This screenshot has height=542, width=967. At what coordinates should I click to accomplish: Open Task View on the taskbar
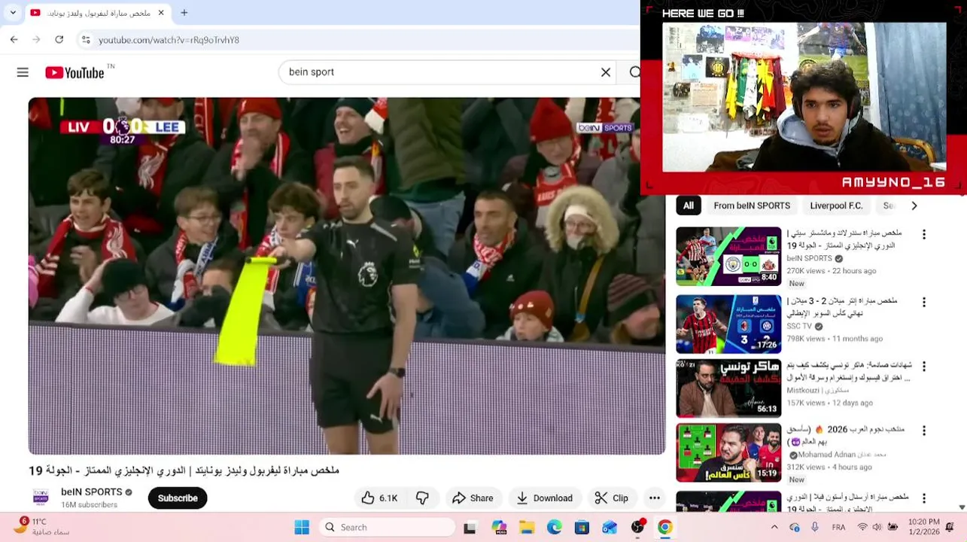pyautogui.click(x=470, y=528)
